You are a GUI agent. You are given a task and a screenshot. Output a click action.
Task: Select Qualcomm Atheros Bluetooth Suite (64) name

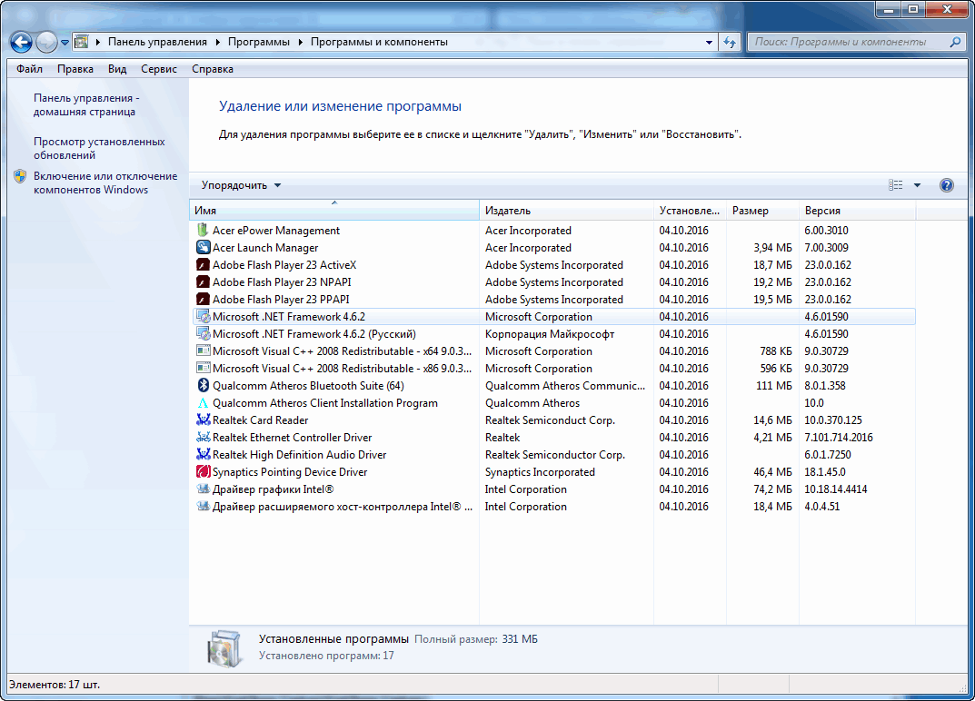coord(308,386)
